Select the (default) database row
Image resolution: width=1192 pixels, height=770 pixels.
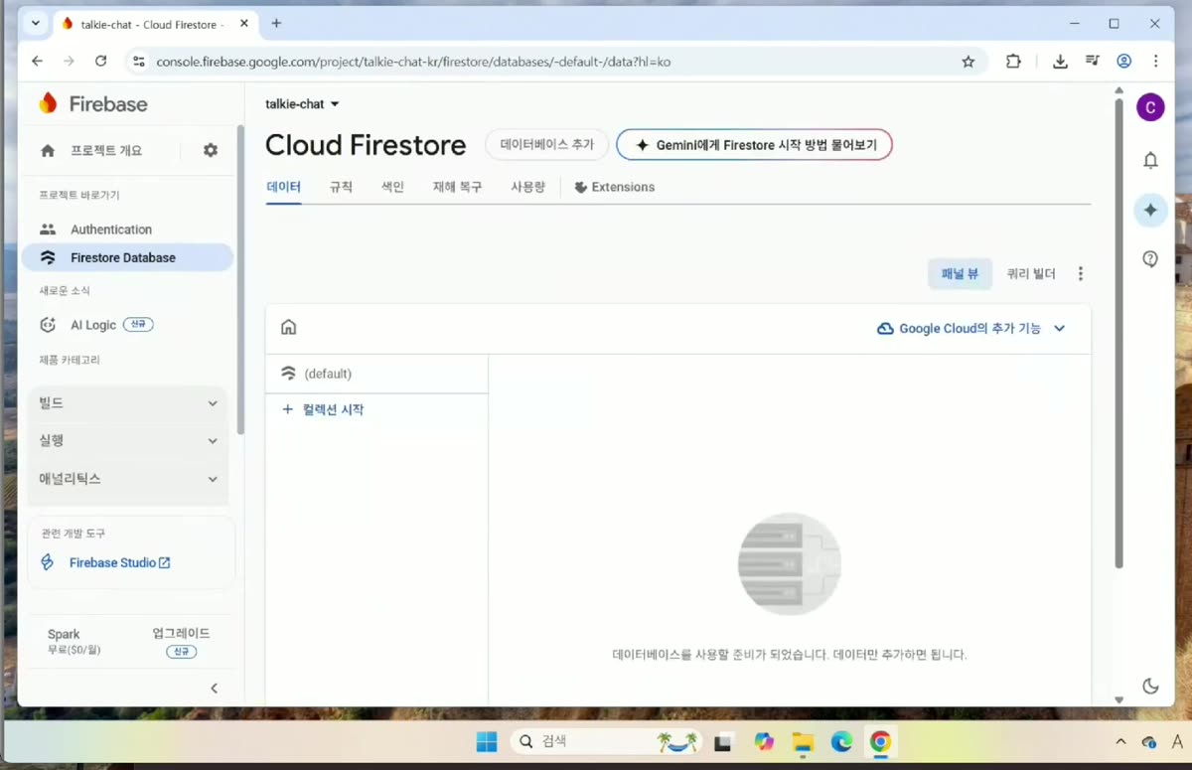[377, 374]
